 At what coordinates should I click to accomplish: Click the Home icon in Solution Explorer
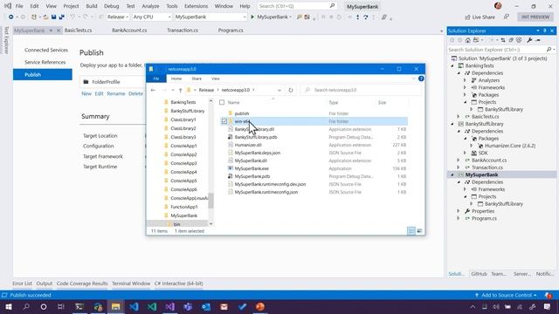467,40
